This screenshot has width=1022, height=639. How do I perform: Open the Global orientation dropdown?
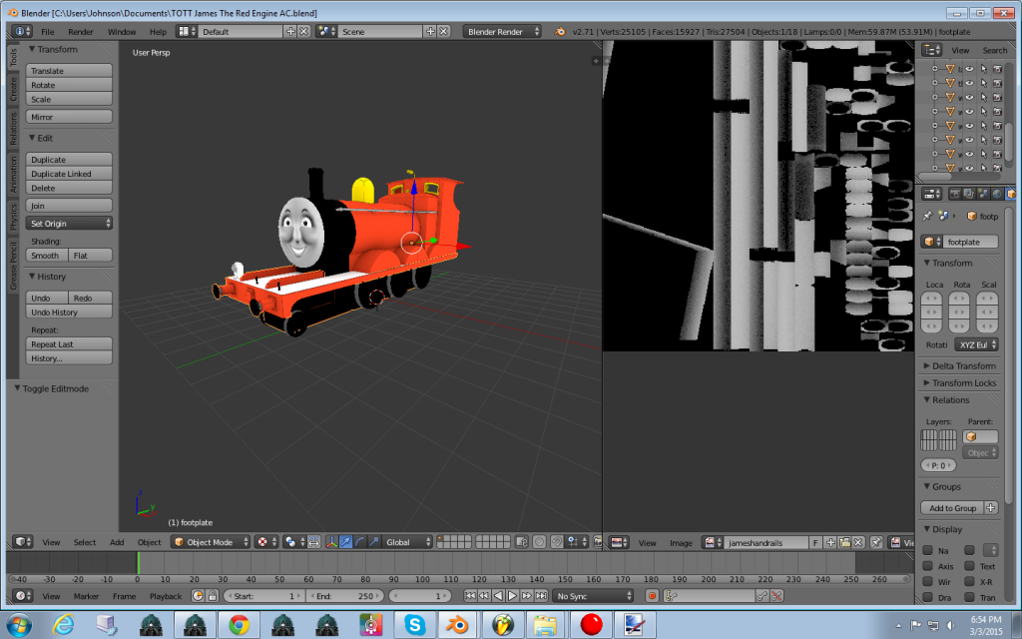(x=408, y=542)
